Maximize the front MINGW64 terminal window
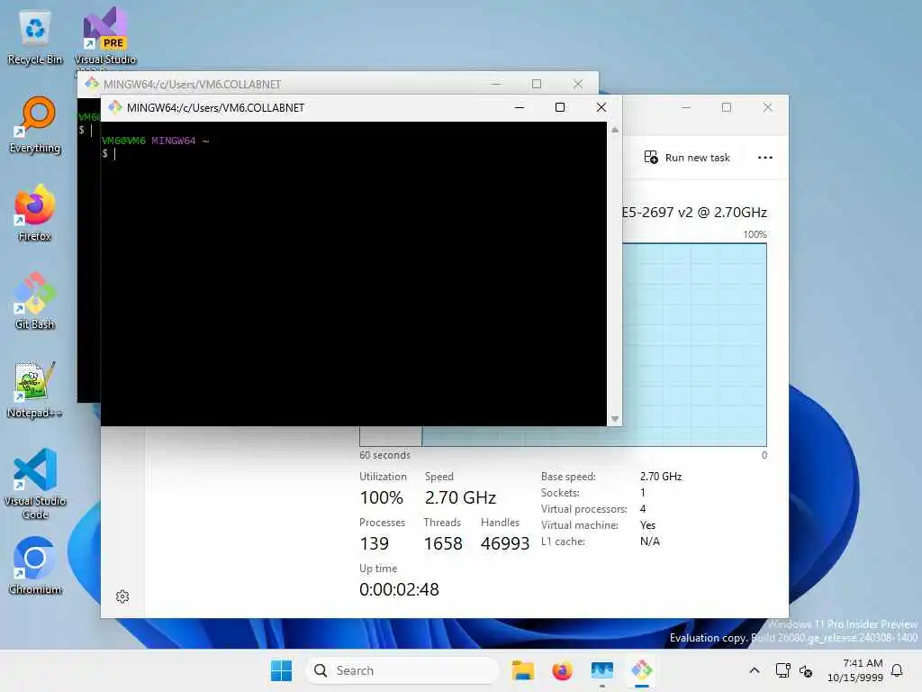 click(x=560, y=107)
